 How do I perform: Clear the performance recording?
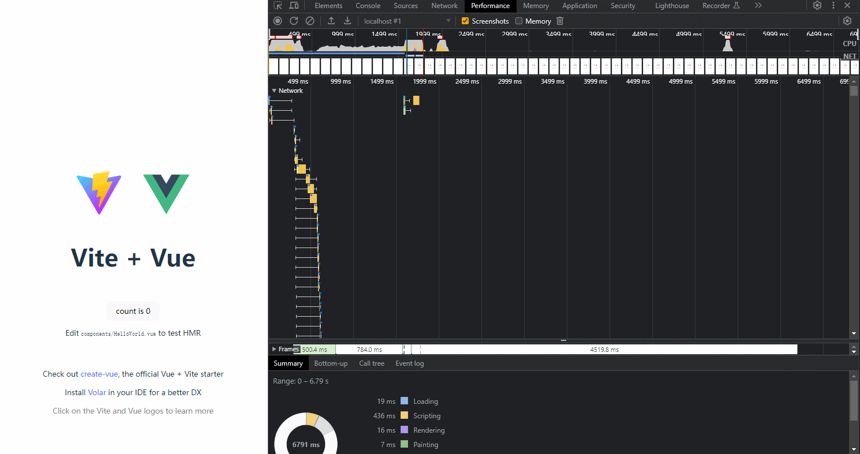pyautogui.click(x=310, y=21)
